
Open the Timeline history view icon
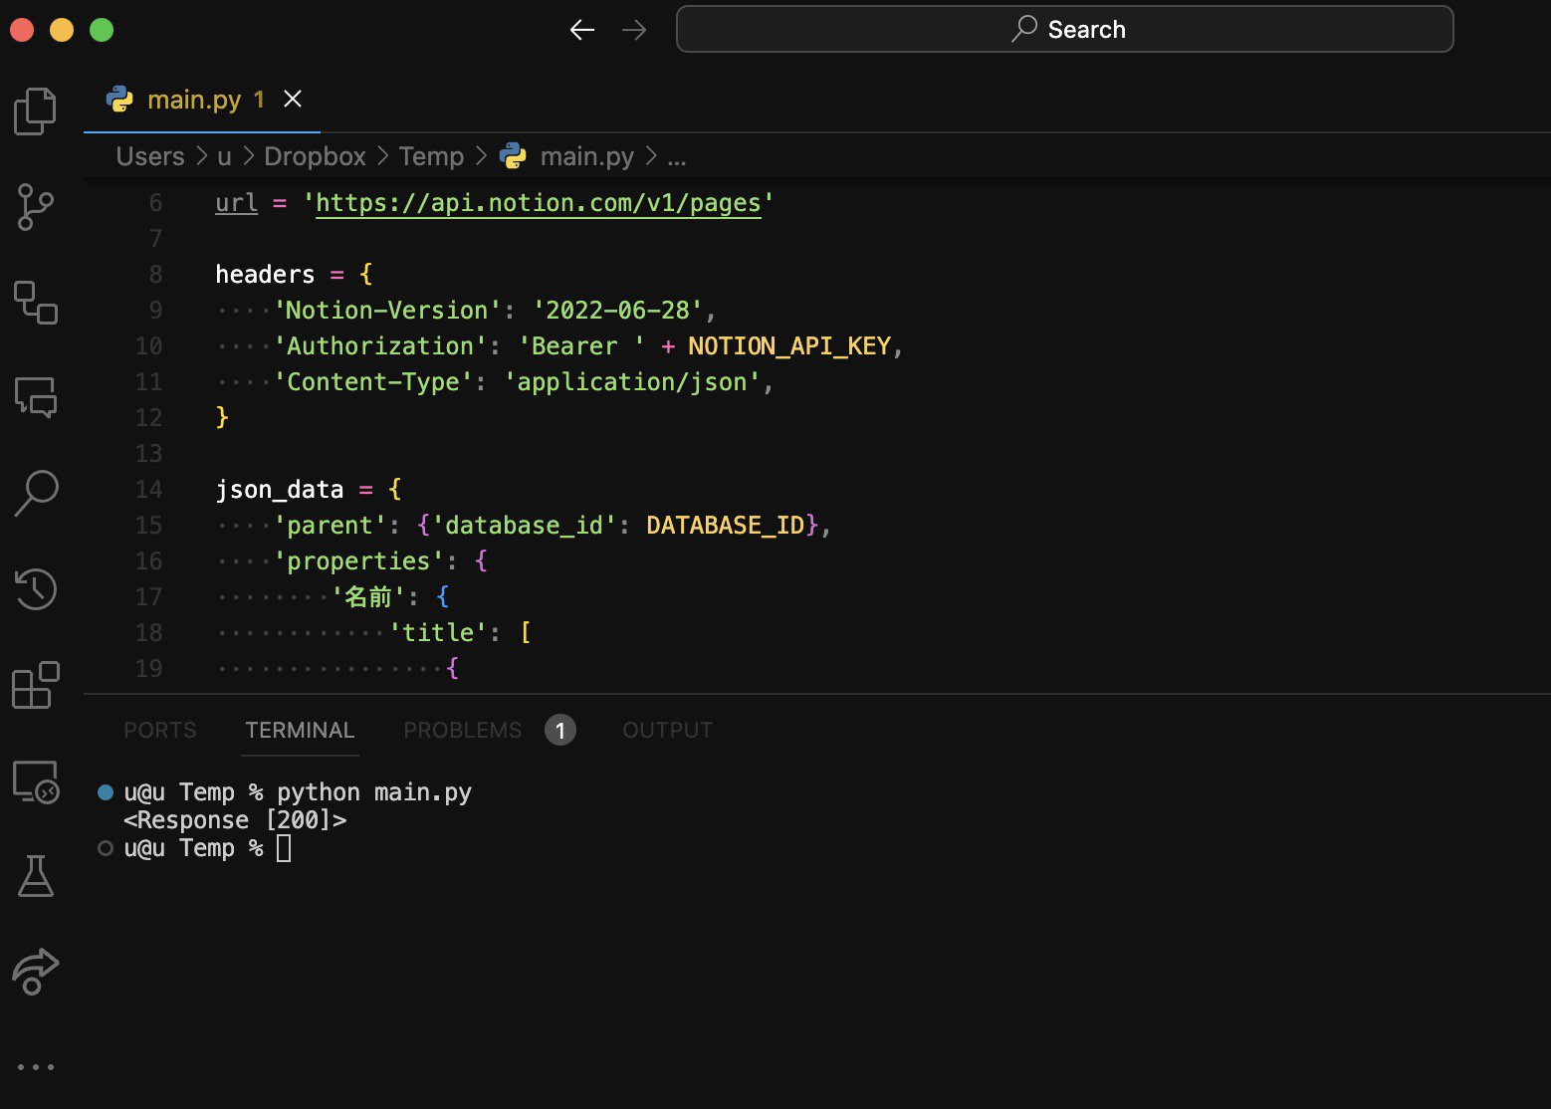[36, 589]
